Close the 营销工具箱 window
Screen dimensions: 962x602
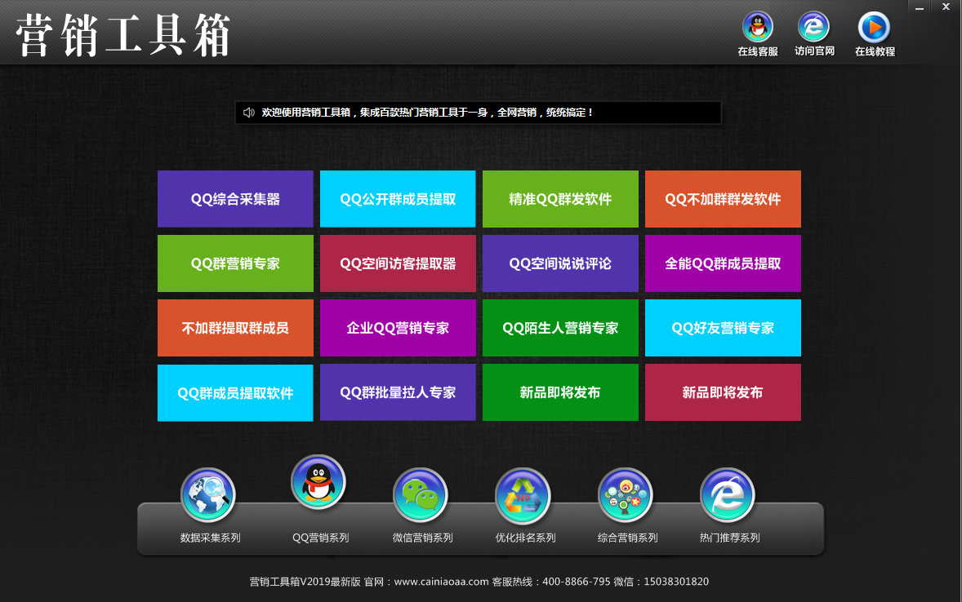[946, 7]
